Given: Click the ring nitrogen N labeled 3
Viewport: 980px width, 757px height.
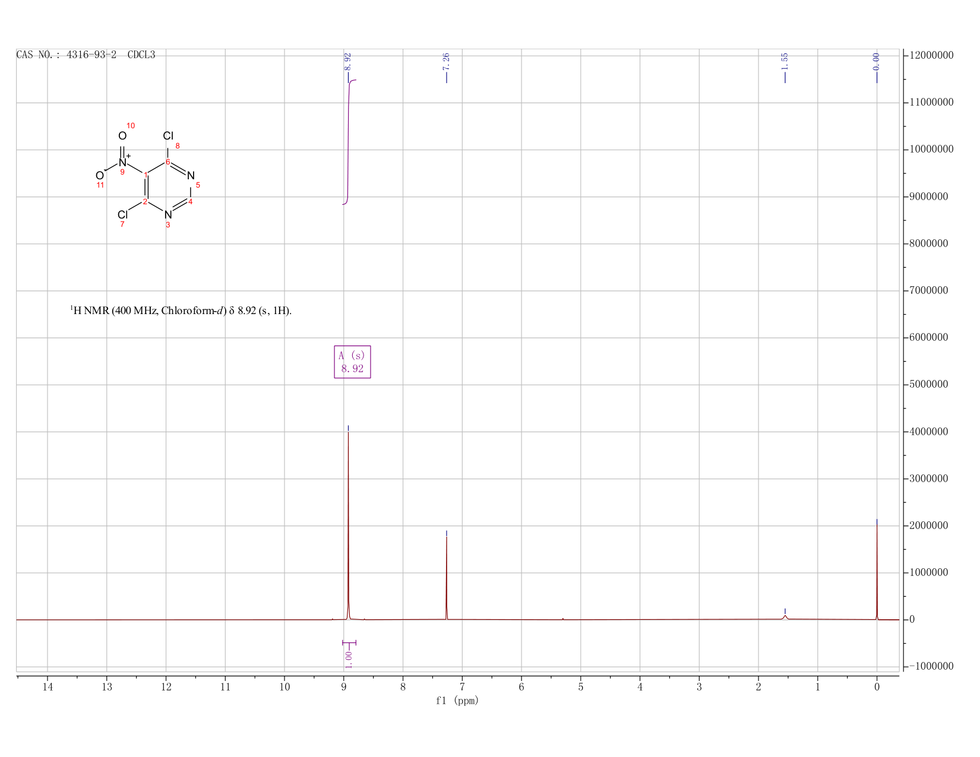Looking at the screenshot, I should tap(168, 215).
